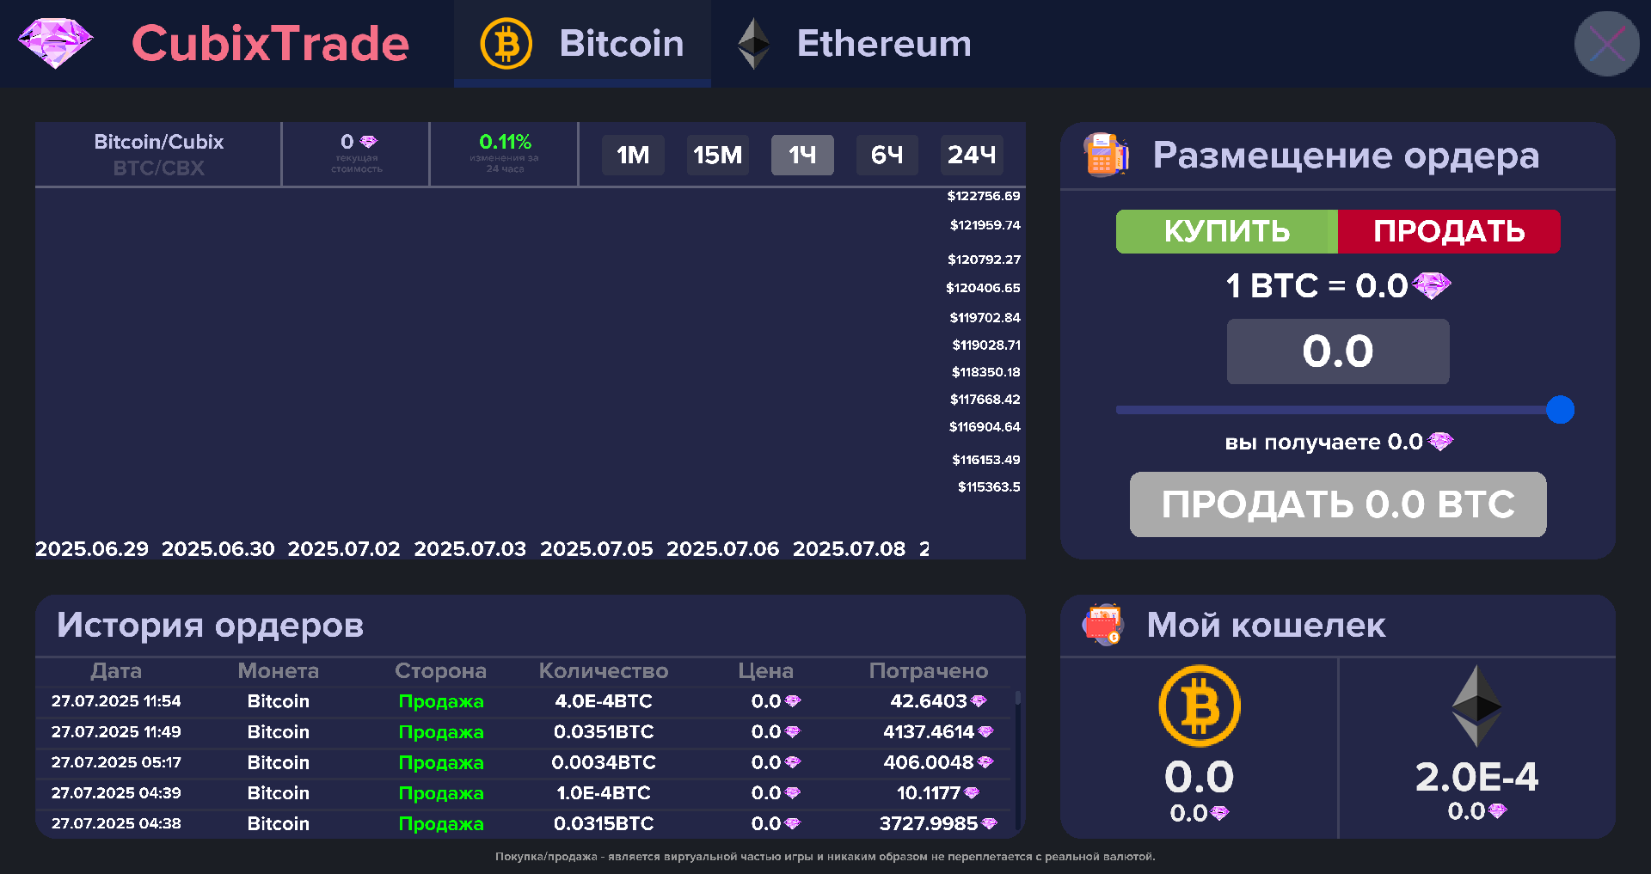
Task: Click the Сторона column header
Action: pyautogui.click(x=440, y=671)
